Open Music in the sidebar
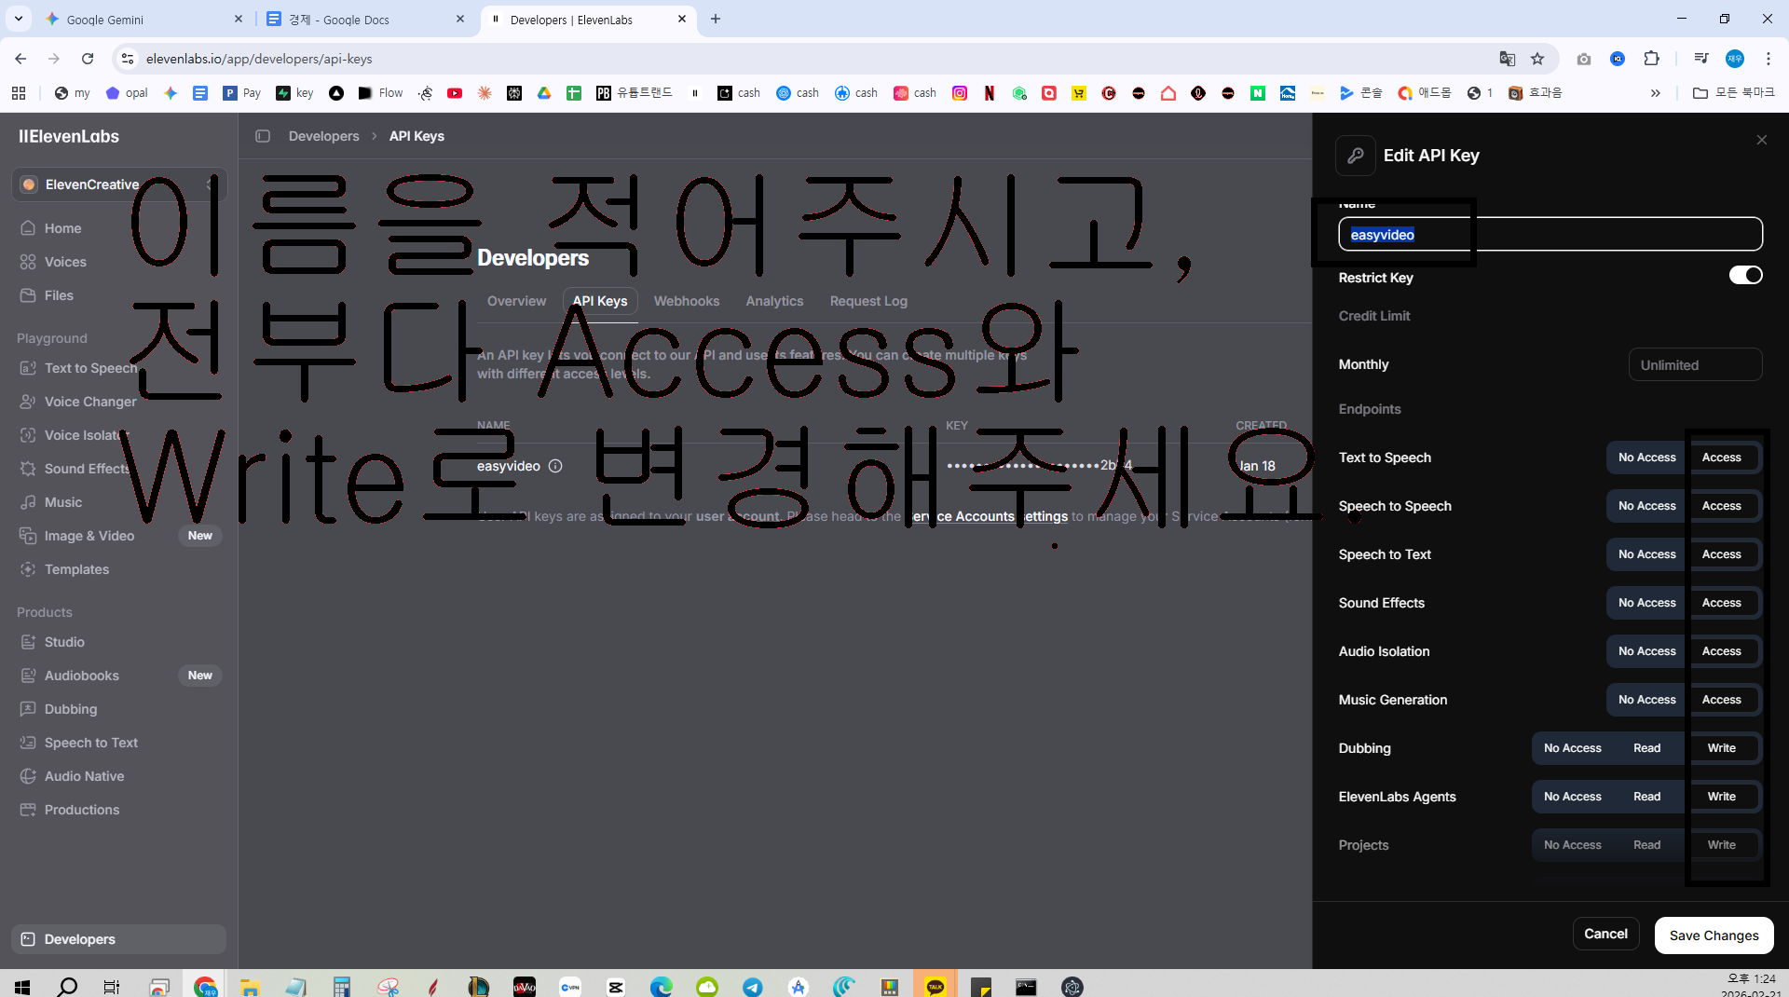1789x997 pixels. coord(63,502)
